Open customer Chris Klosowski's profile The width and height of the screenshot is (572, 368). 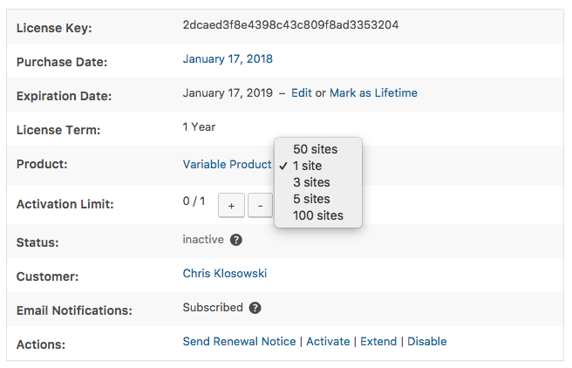225,274
